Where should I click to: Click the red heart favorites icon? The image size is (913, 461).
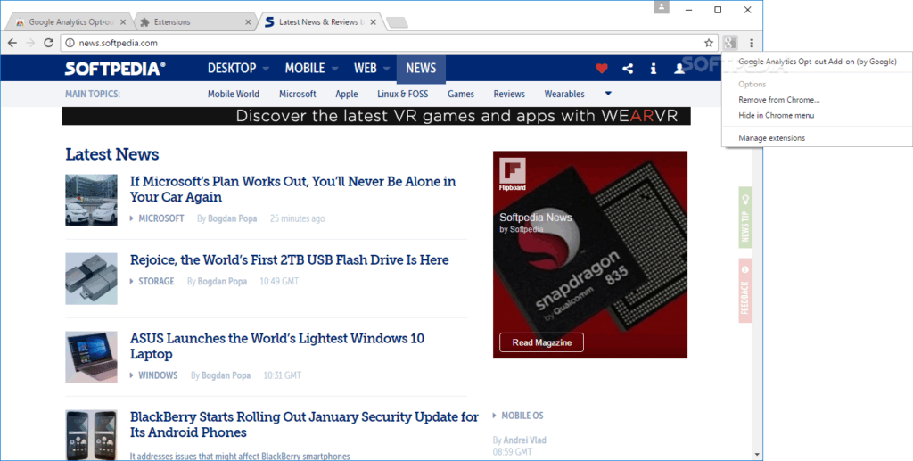[602, 69]
